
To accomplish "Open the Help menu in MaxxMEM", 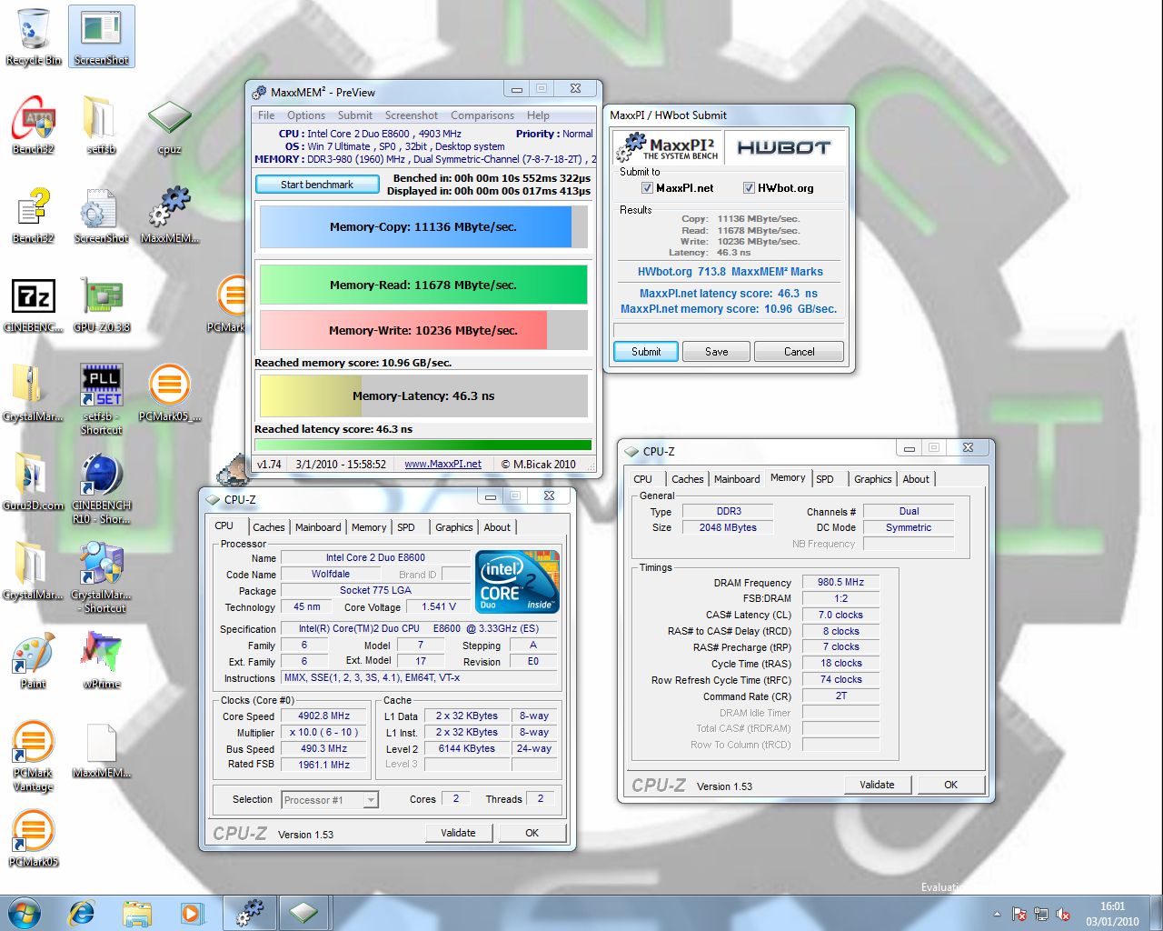I will 538,115.
